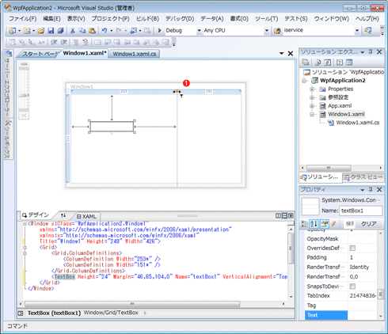Click the Categorized view icon in Properties
Viewport: 388px width, 334px height.
point(304,224)
